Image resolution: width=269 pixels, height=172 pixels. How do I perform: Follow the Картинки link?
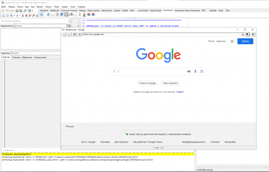pyautogui.click(x=221, y=41)
